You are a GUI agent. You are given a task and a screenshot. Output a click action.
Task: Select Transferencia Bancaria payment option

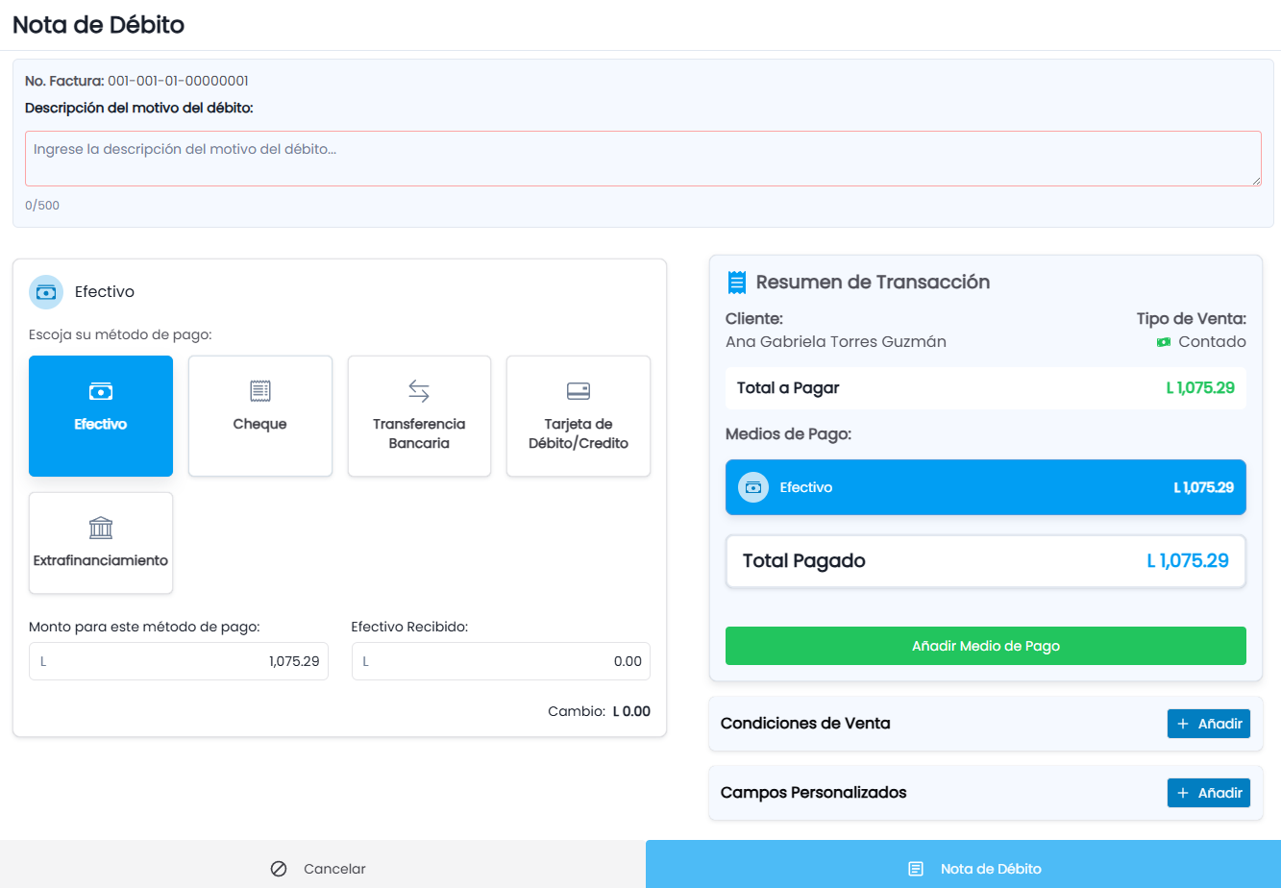coord(419,416)
